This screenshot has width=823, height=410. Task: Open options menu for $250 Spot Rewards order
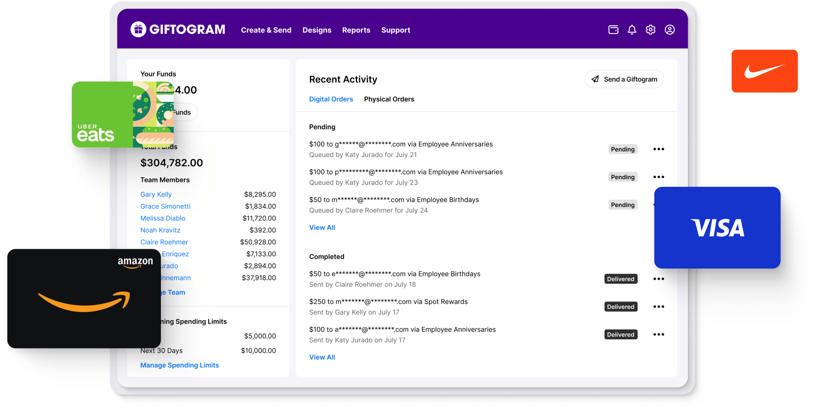658,307
